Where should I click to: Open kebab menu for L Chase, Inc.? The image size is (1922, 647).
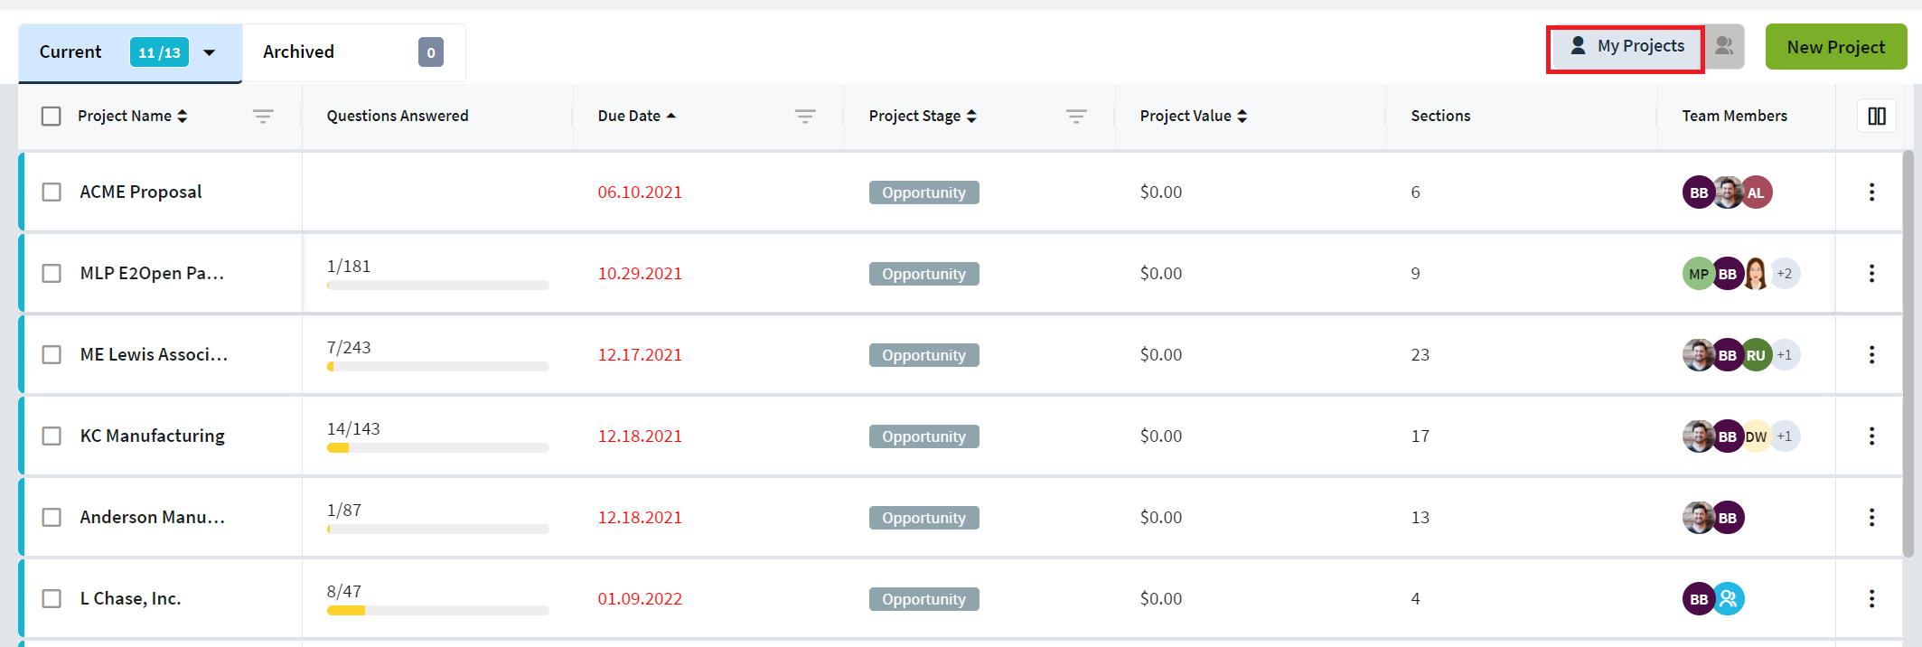pyautogui.click(x=1871, y=598)
